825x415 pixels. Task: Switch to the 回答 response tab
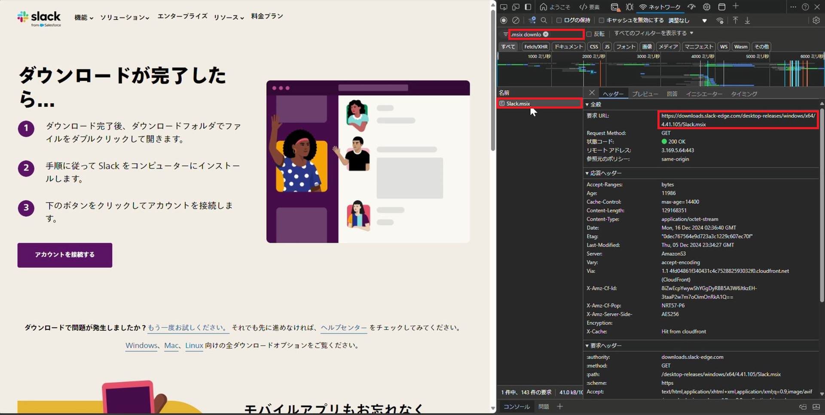coord(672,94)
